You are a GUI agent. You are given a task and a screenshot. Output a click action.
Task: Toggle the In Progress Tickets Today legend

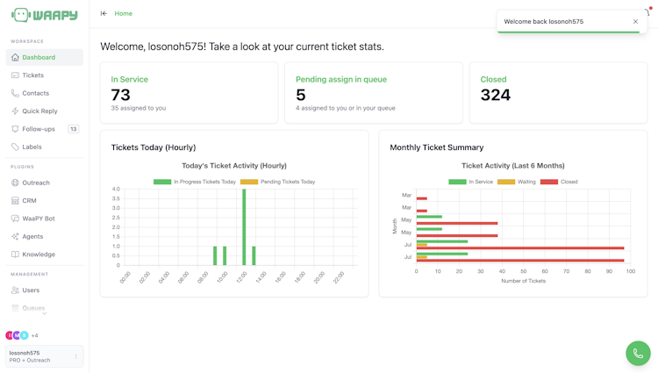click(x=195, y=182)
